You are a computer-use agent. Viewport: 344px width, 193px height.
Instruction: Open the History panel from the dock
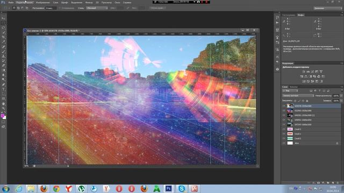tap(277, 18)
